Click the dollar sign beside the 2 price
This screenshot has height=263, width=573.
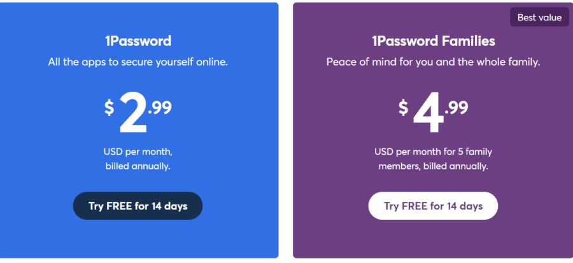click(110, 108)
